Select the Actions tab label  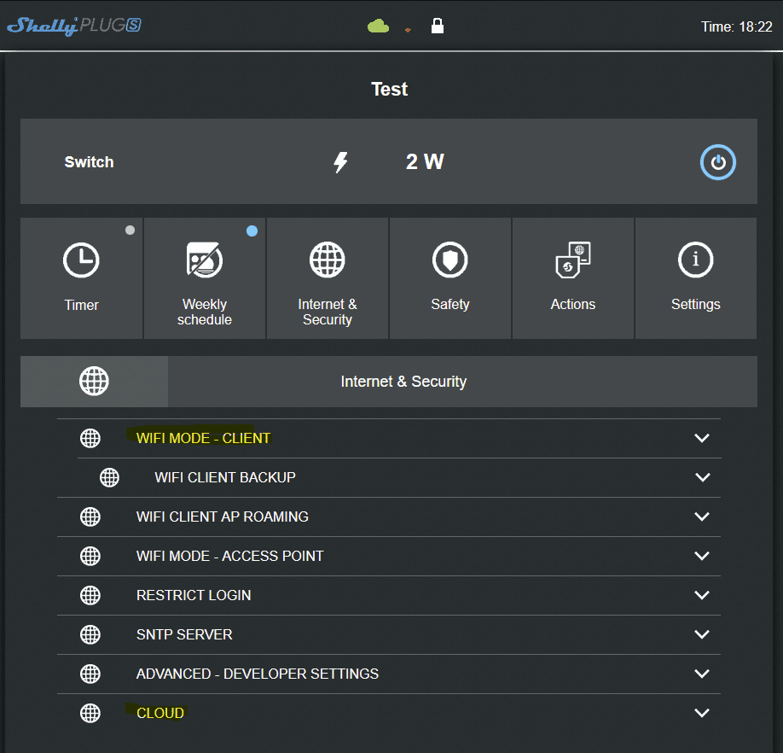573,304
